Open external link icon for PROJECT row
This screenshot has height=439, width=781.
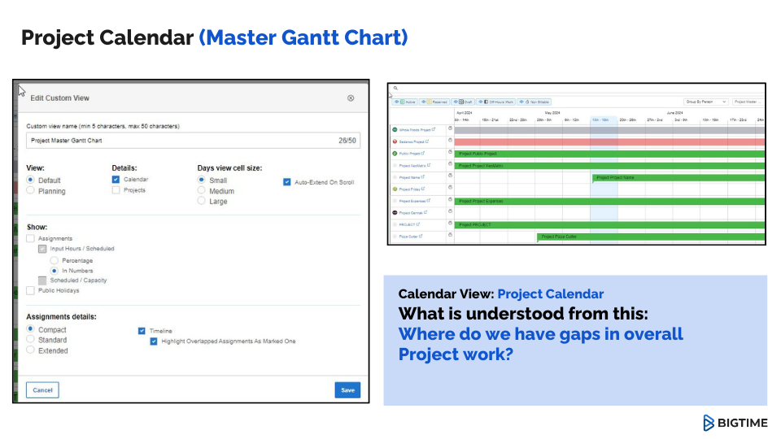418,224
